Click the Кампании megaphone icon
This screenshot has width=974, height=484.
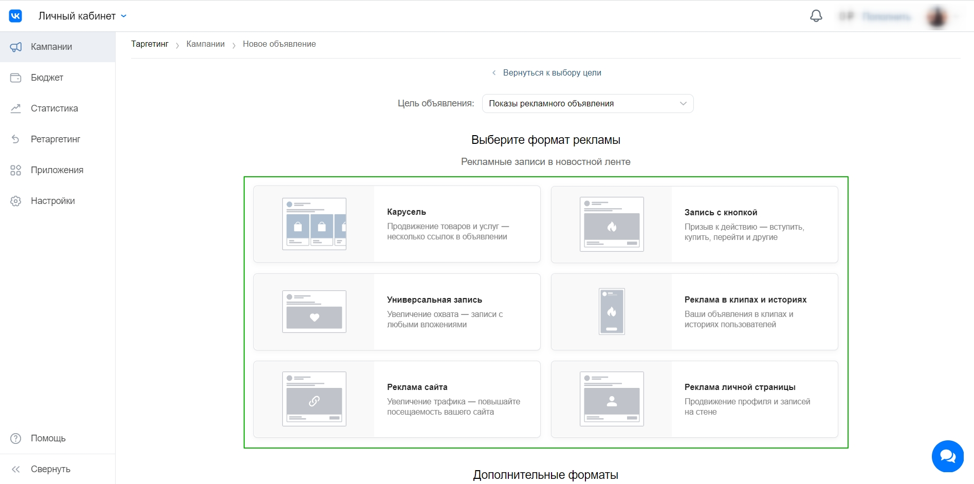click(x=16, y=47)
